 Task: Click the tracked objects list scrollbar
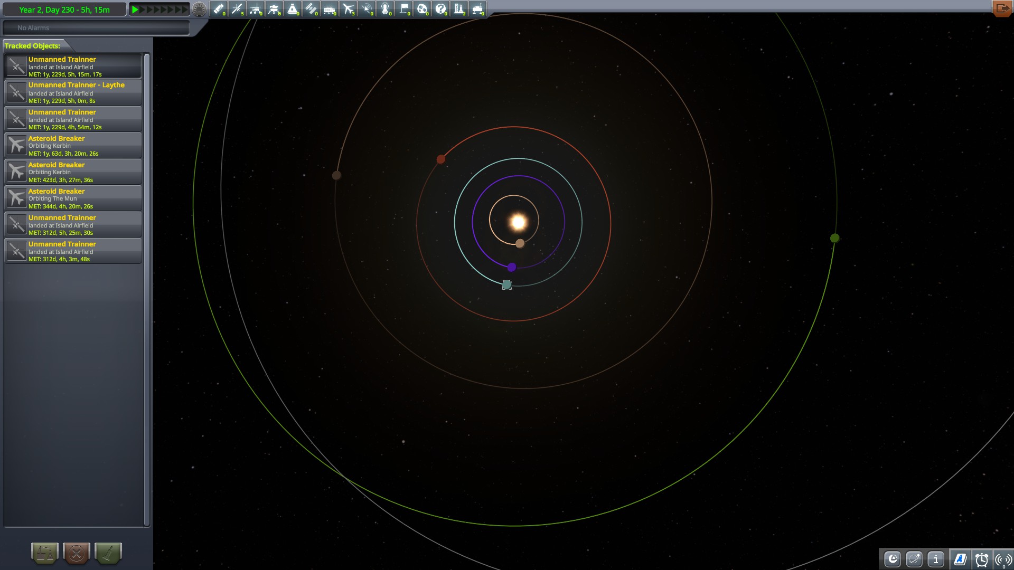point(147,289)
